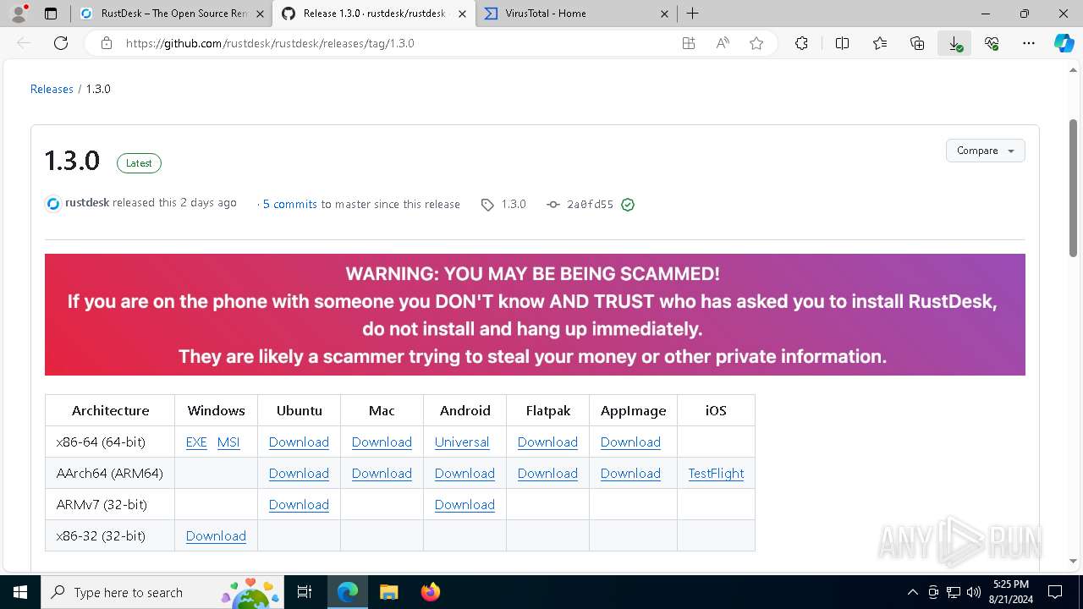Image resolution: width=1083 pixels, height=609 pixels.
Task: Download AppImage x86-64 package
Action: point(630,442)
